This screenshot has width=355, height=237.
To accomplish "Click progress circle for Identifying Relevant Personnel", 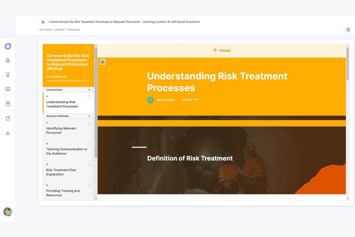I will (x=89, y=123).
